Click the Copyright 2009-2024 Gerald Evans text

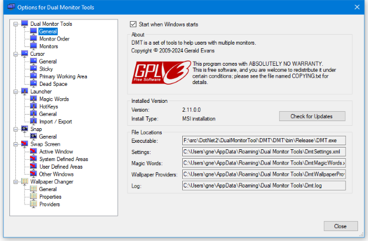coord(173,51)
